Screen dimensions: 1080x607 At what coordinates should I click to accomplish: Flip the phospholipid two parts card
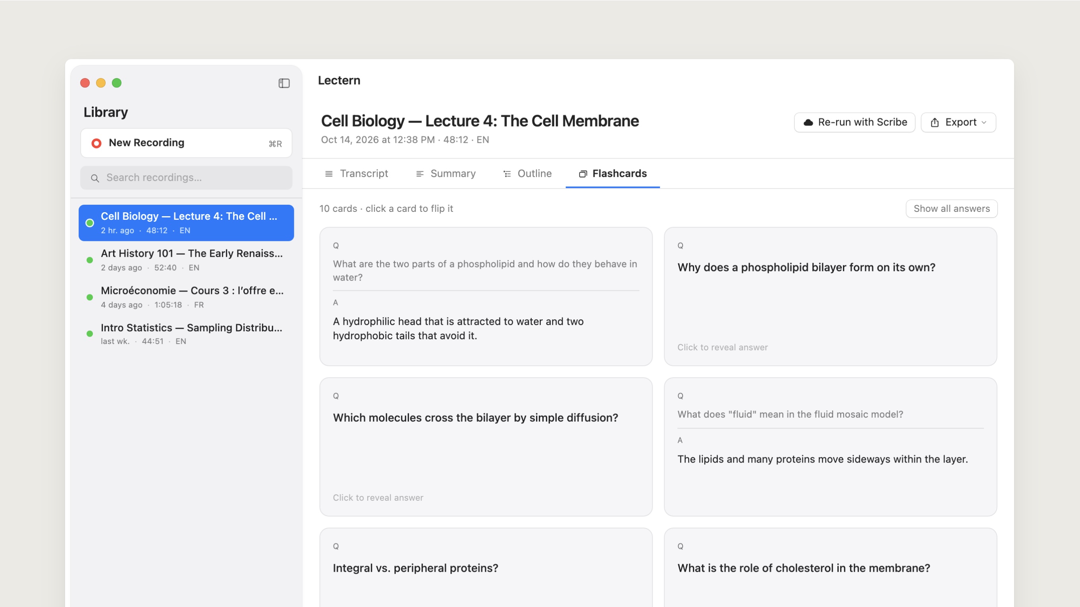pos(486,297)
